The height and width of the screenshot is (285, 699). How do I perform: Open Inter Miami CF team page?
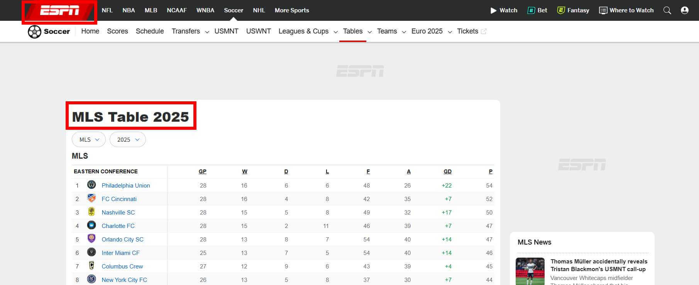[120, 253]
